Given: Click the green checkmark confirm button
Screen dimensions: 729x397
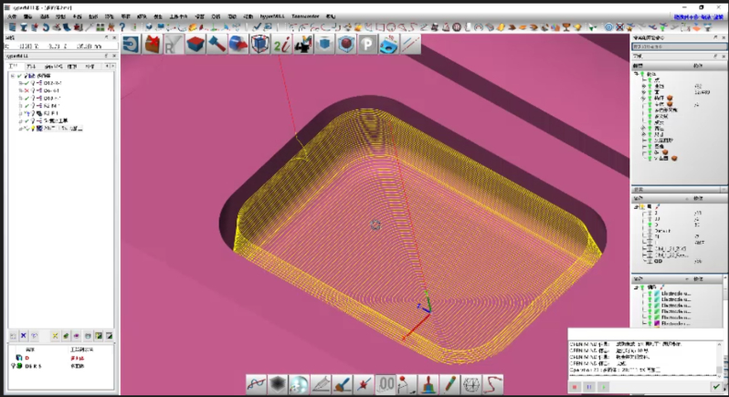Looking at the screenshot, I should point(716,387).
